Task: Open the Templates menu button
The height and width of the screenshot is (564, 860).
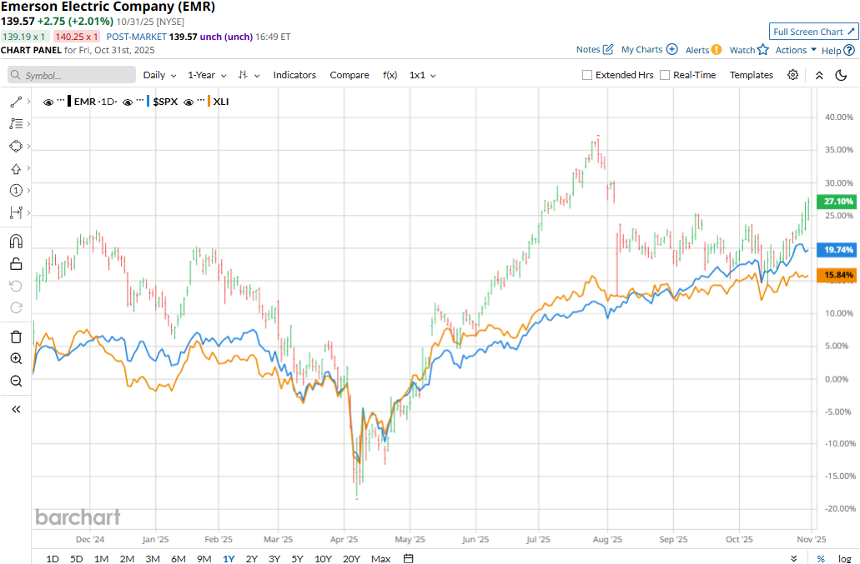Action: 752,75
